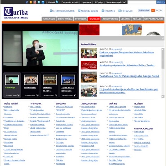Image resolution: width=166 pixels, height=166 pixels.
Task: Click the DZĪVE TURĪBĀ footer heading
Action: (x=11, y=104)
